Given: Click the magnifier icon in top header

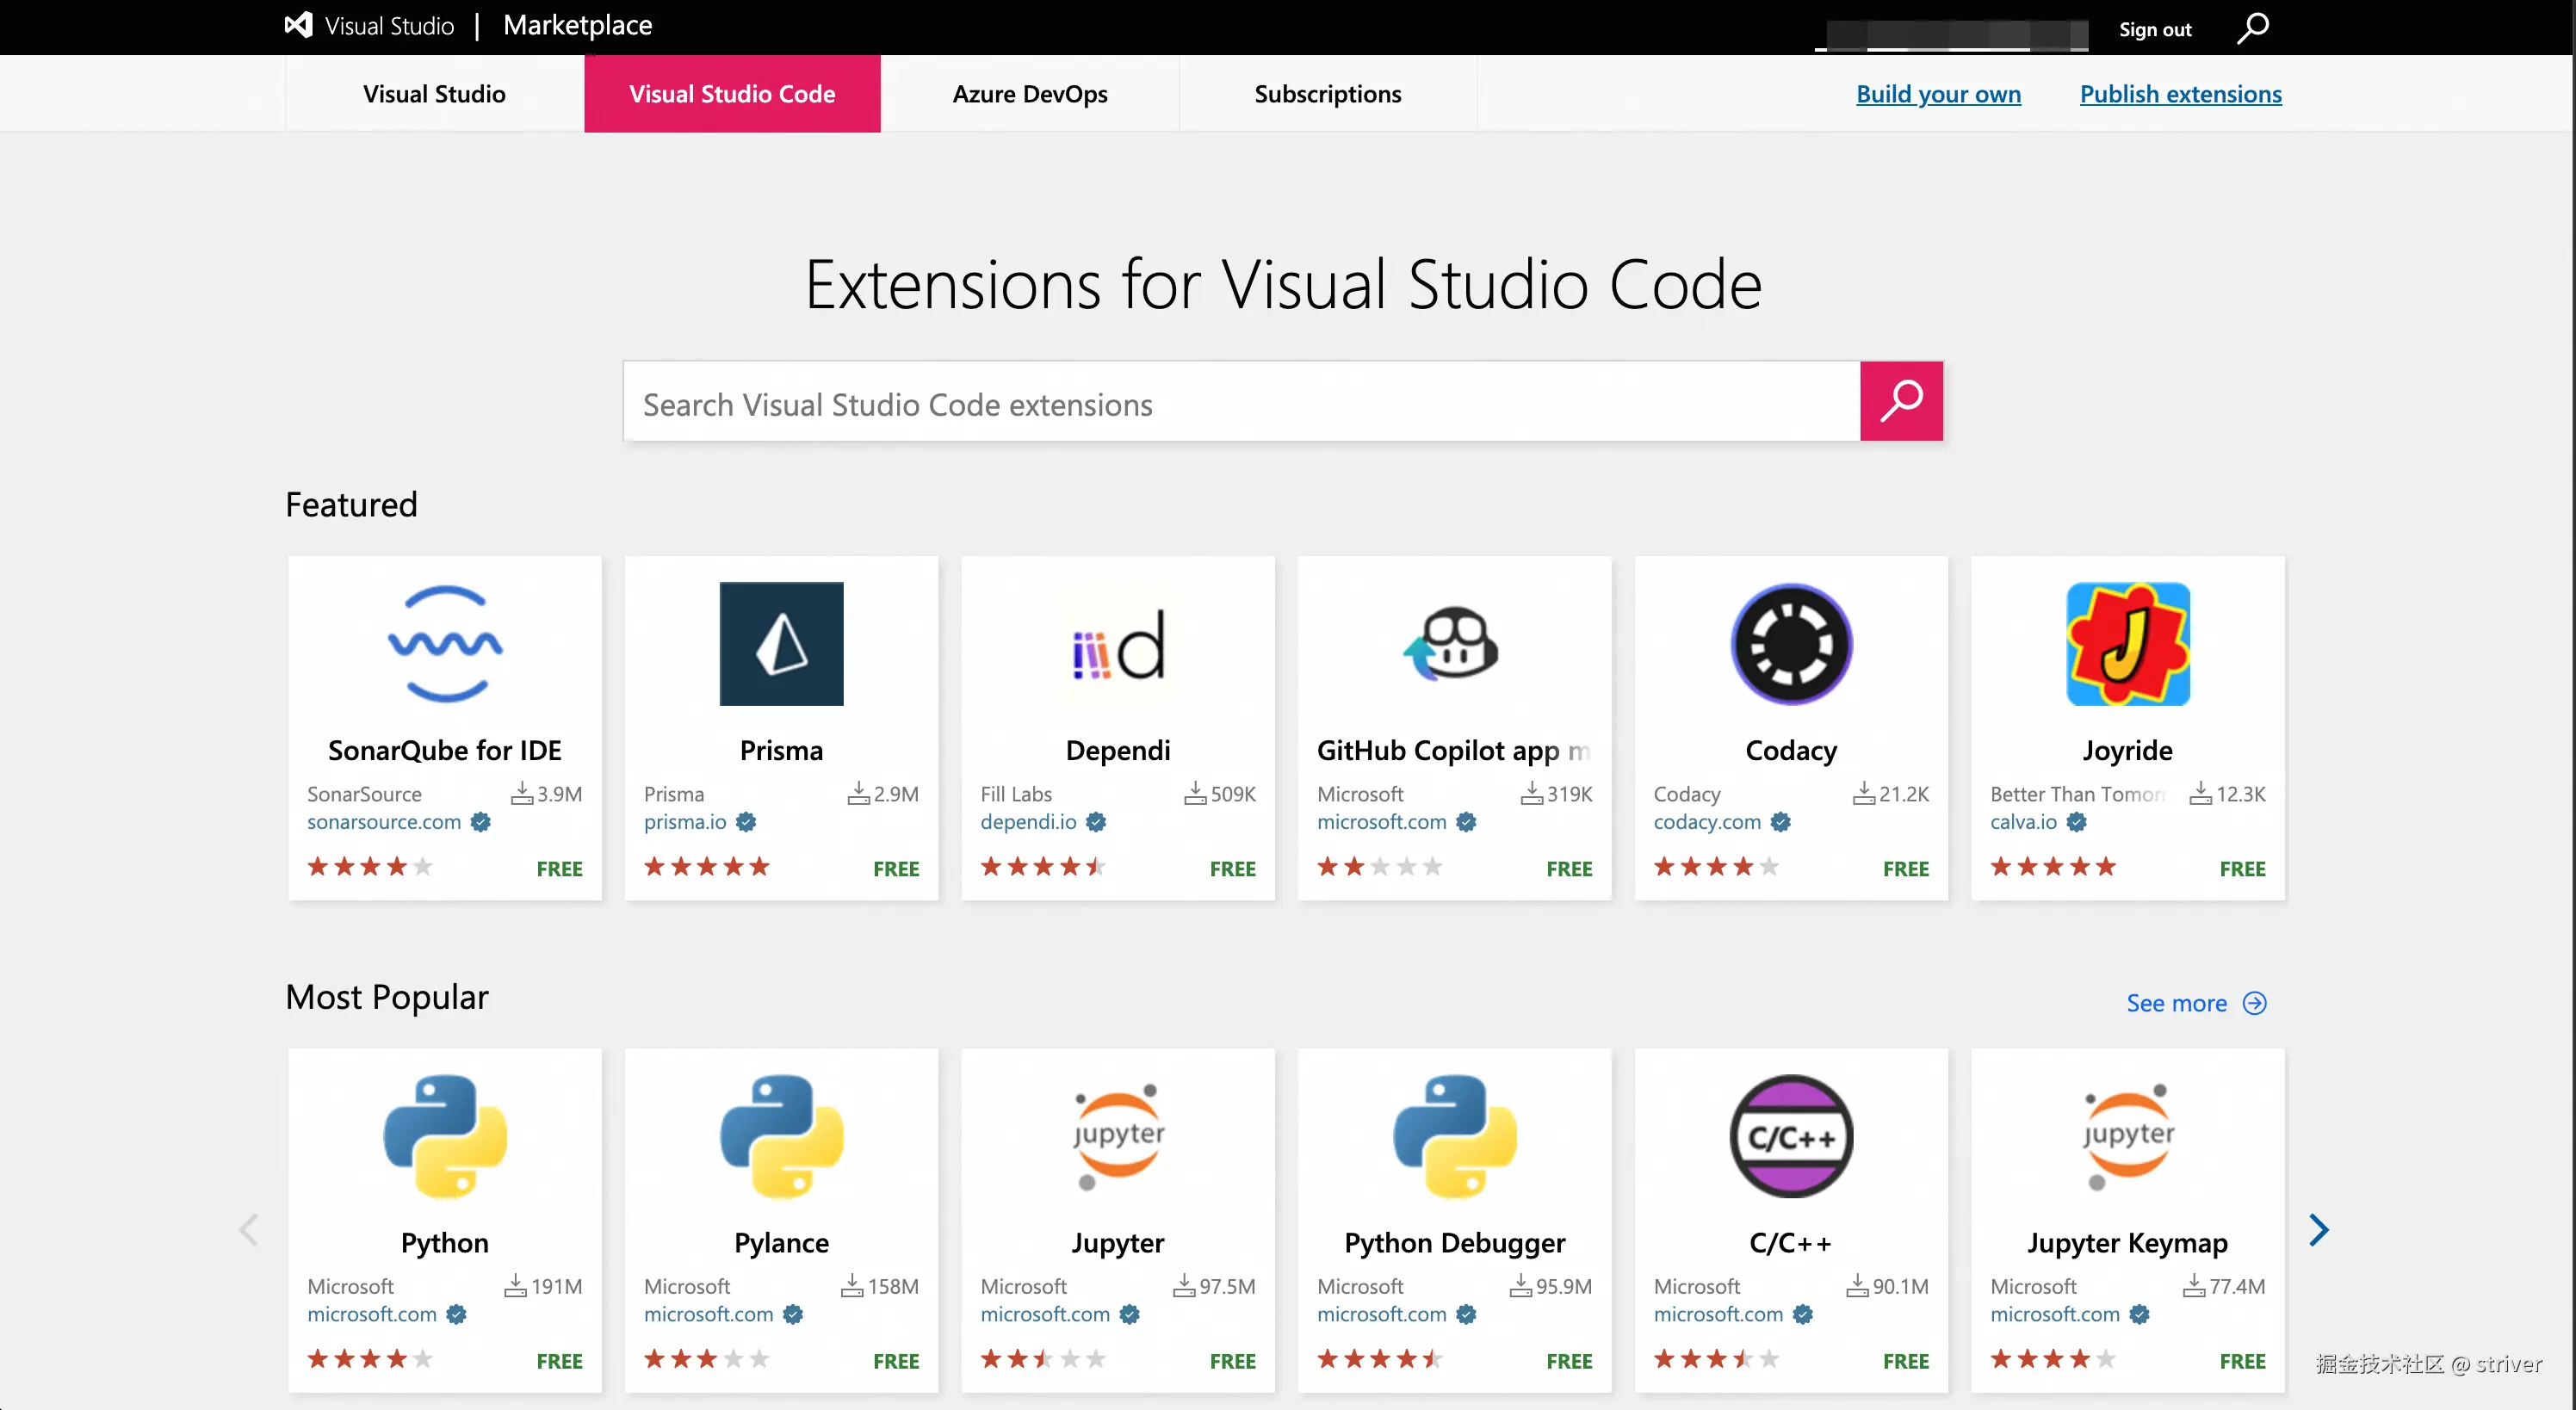Looking at the screenshot, I should [2252, 28].
